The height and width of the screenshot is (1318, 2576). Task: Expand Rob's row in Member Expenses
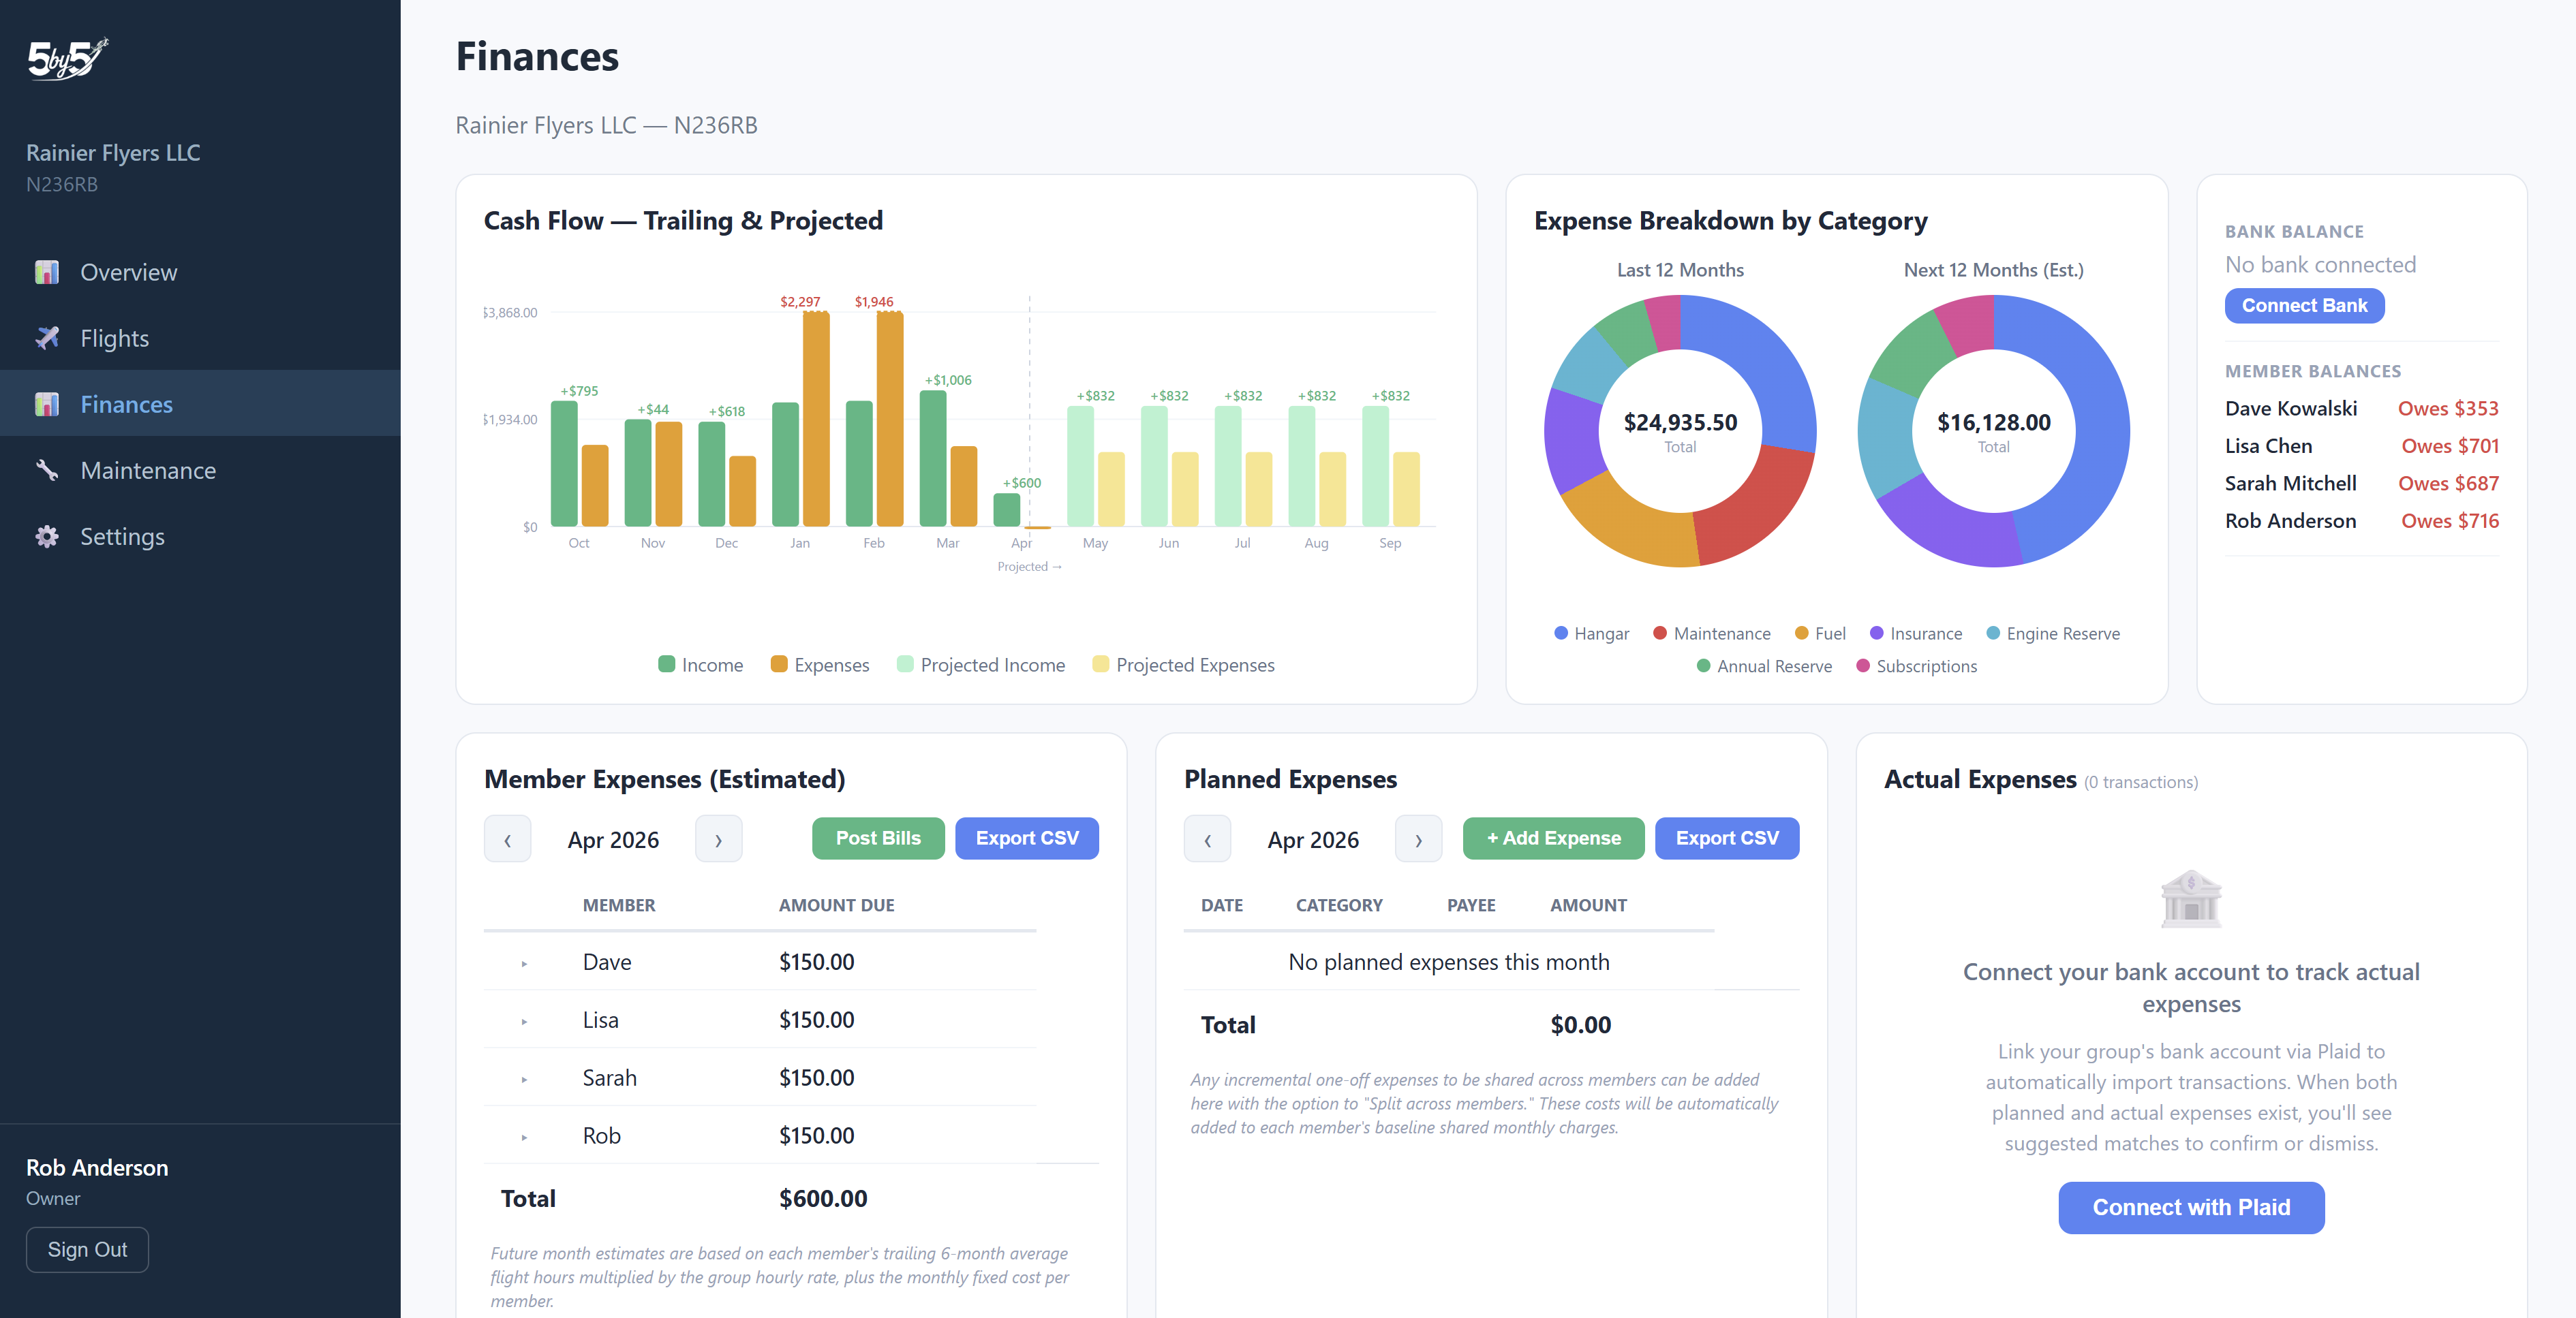coord(524,1136)
